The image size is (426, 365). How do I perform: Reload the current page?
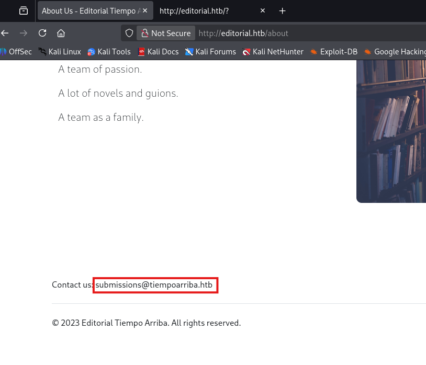click(42, 33)
